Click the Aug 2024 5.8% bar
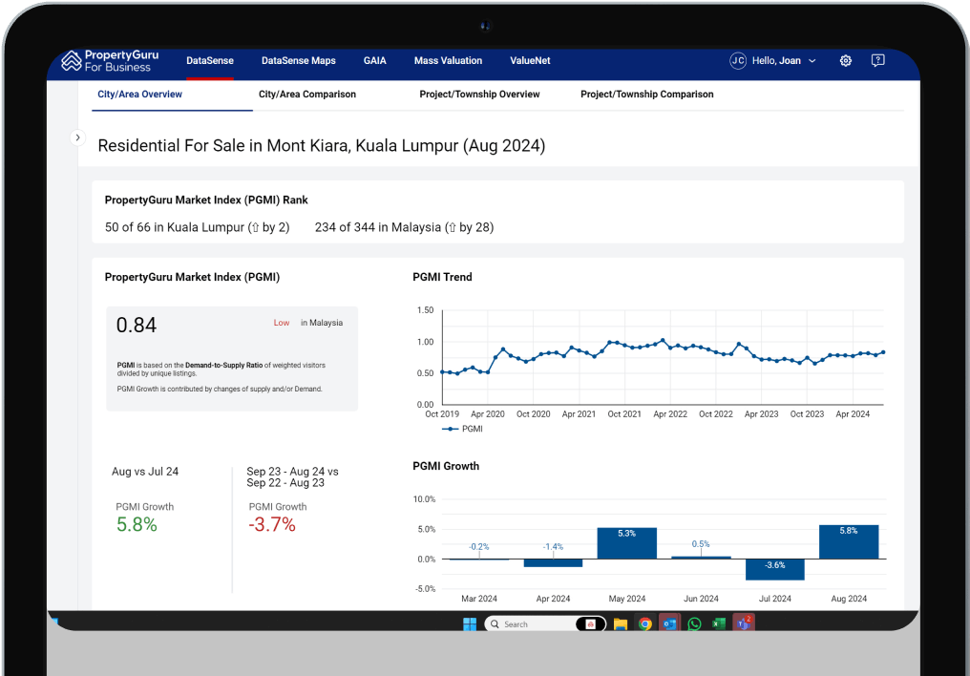The width and height of the screenshot is (970, 676). click(x=849, y=541)
